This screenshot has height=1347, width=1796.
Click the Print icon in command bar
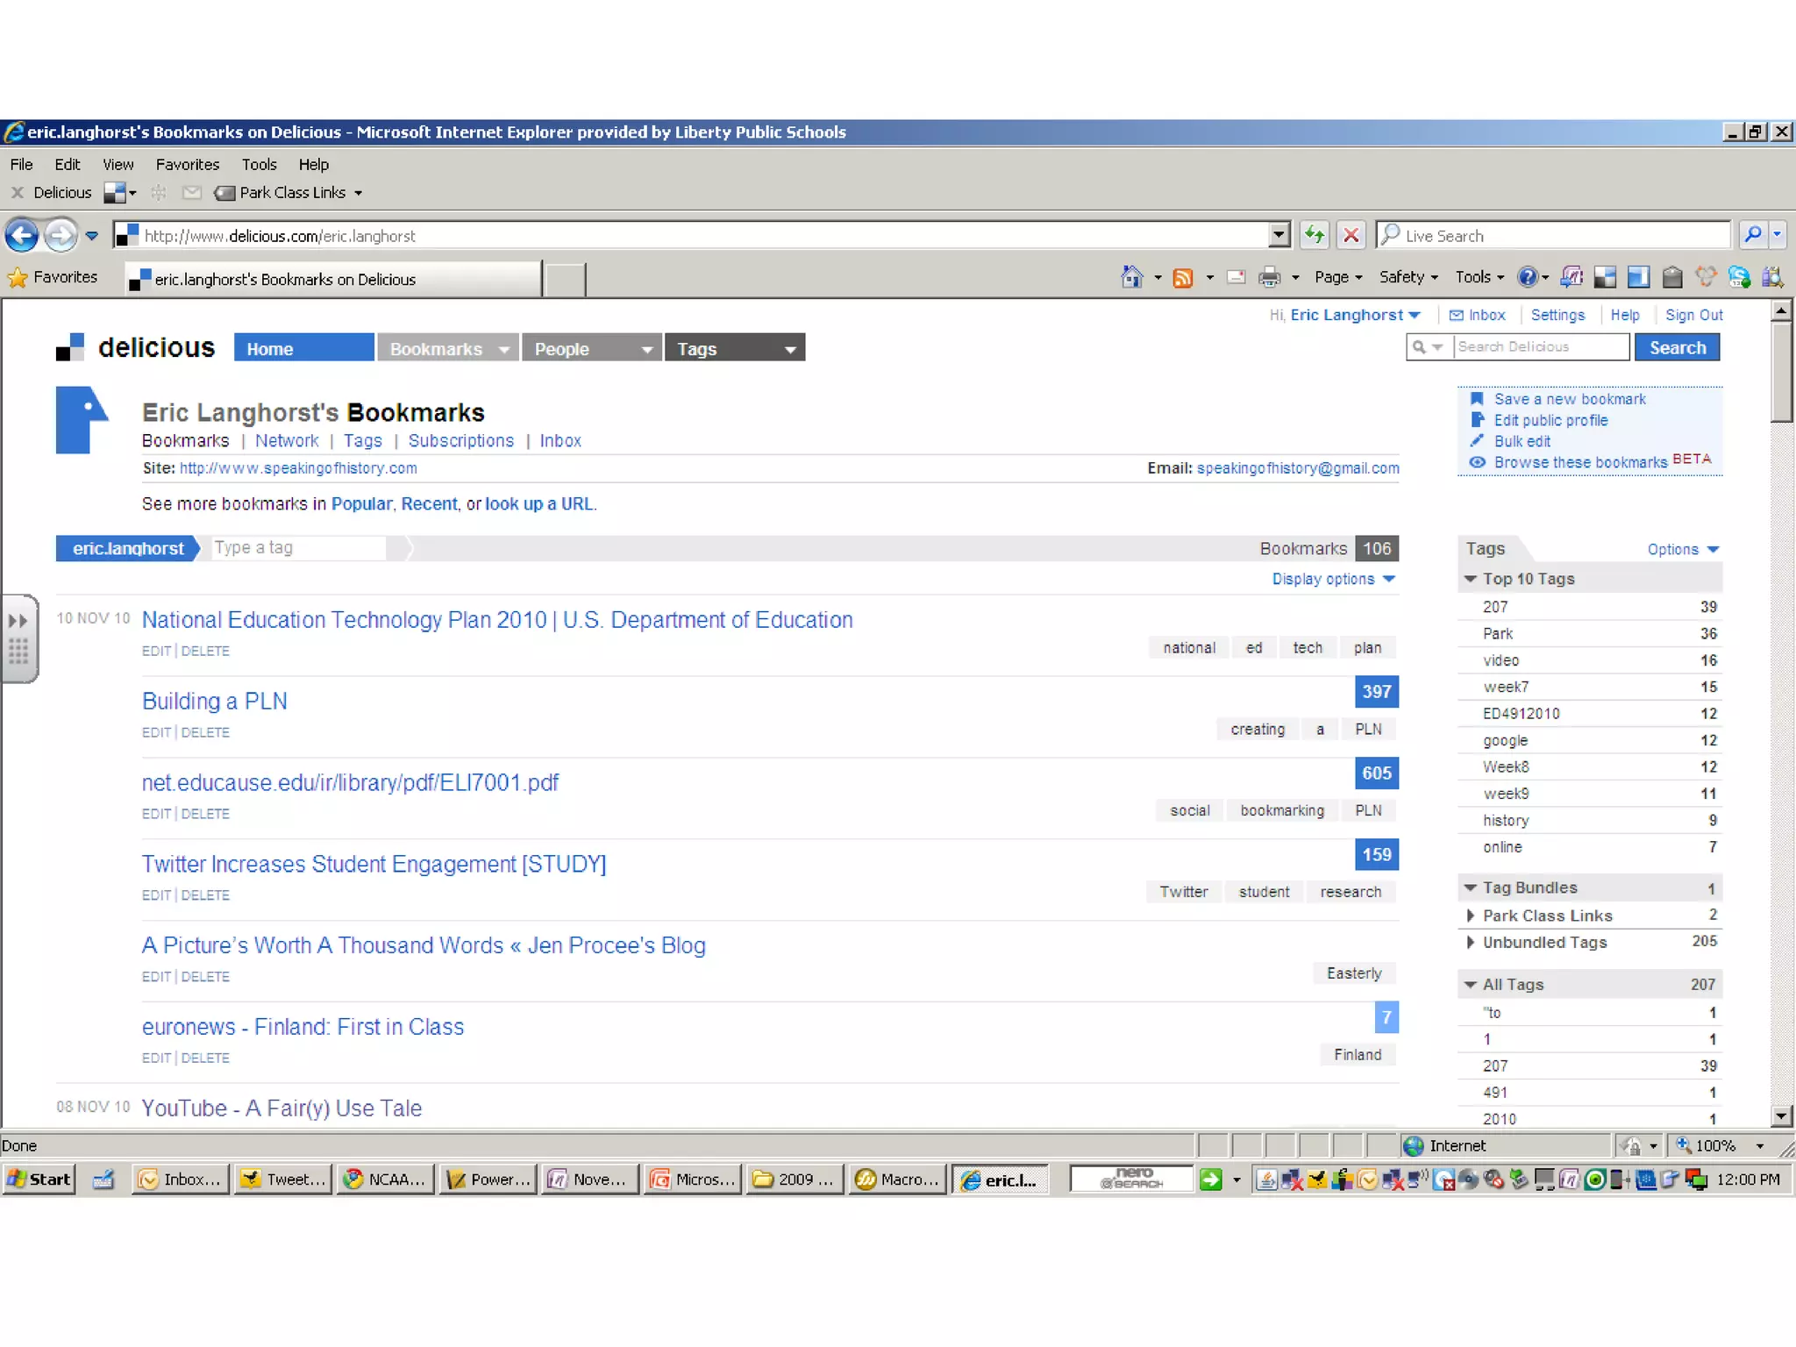click(x=1268, y=278)
